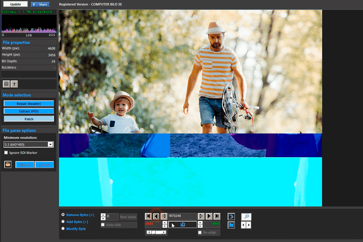Switch to Extract JPEG mode
This screenshot has width=363, height=242.
28,111
